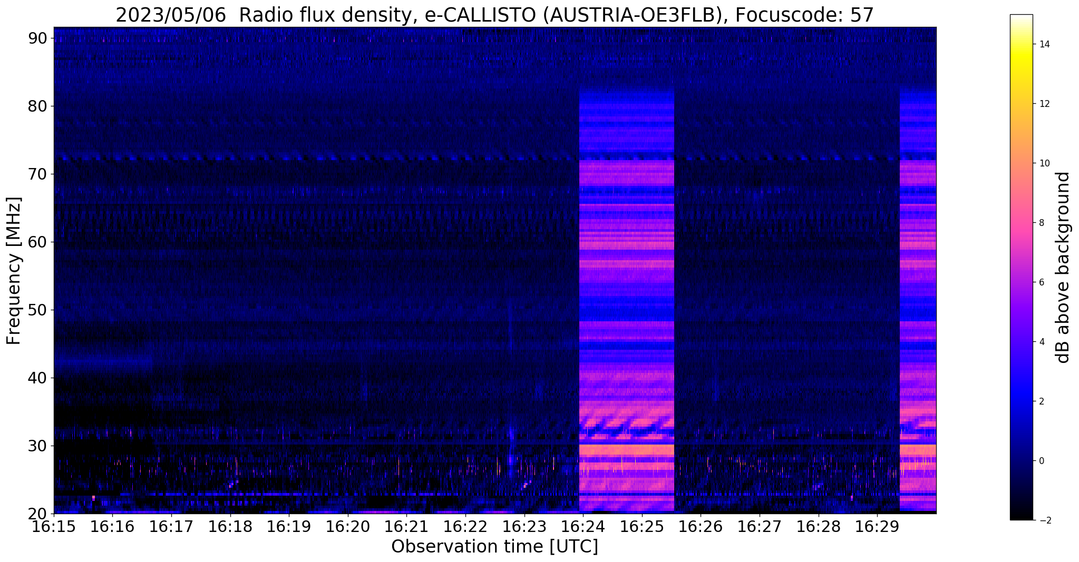The height and width of the screenshot is (562, 1079).
Task: Click the 16:26 time tick label
Action: 701,527
